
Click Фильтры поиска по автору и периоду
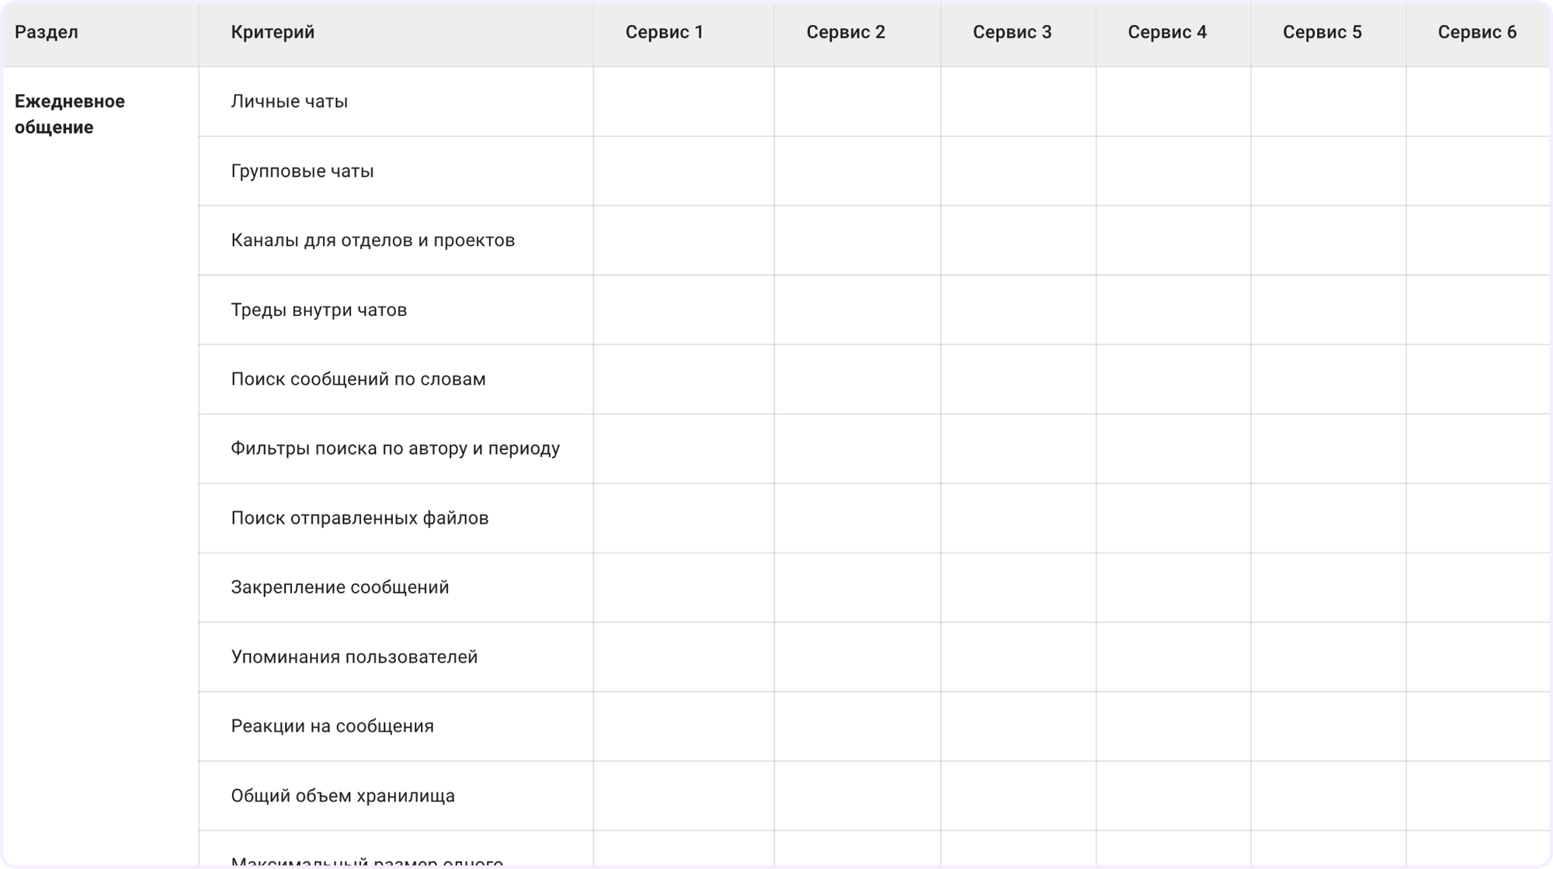click(x=395, y=448)
